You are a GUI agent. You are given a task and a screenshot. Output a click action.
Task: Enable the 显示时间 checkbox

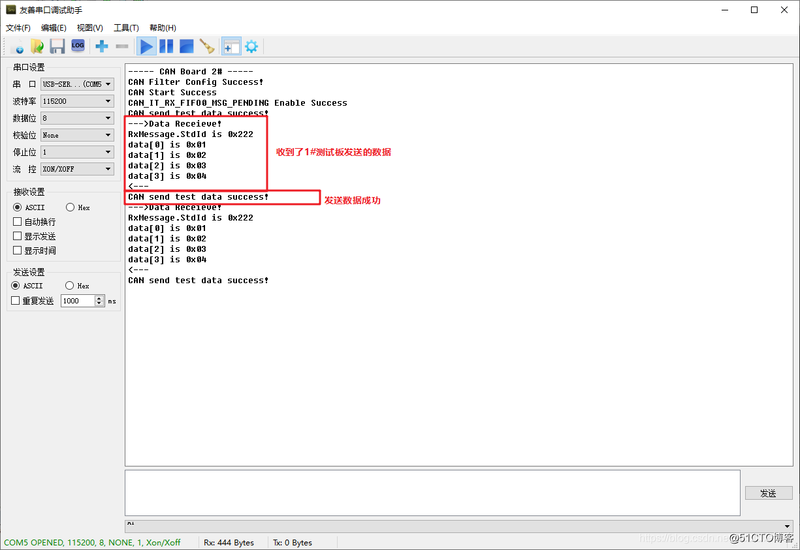[35, 251]
